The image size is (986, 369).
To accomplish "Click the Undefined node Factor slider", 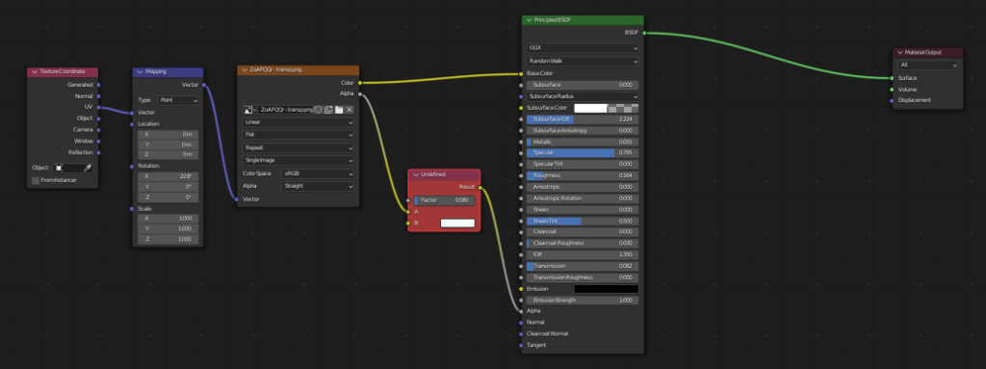I will [445, 200].
